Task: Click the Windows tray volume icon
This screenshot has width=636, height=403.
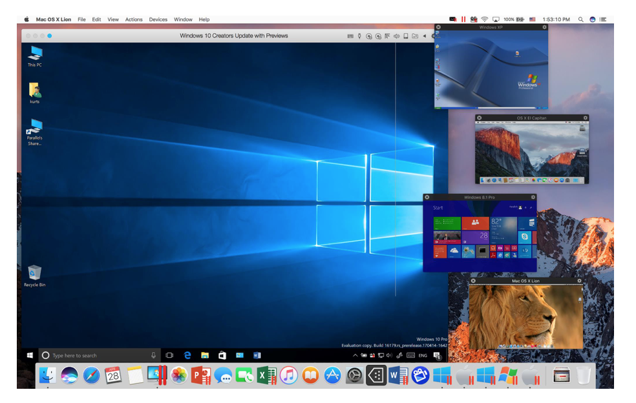Action: coord(389,355)
